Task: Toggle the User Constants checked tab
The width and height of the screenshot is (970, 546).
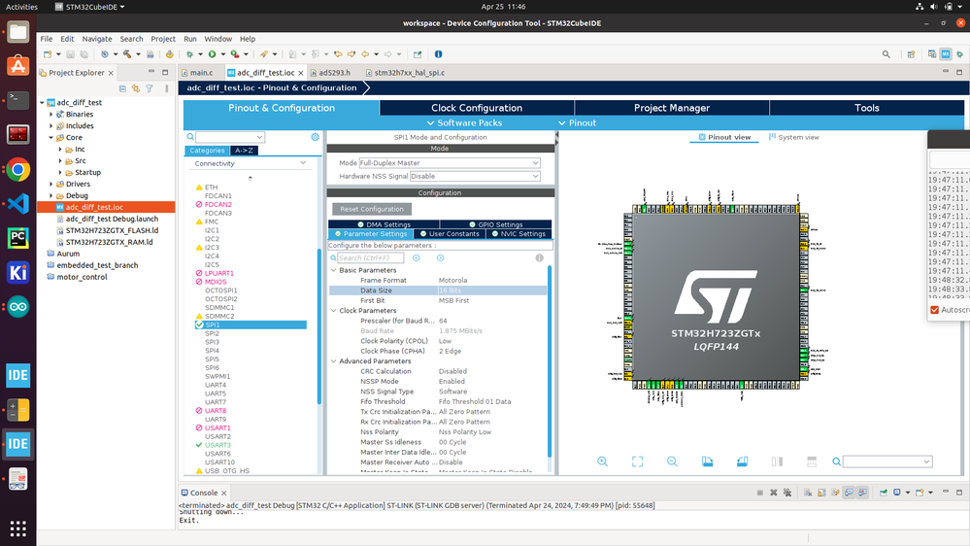Action: [x=449, y=234]
